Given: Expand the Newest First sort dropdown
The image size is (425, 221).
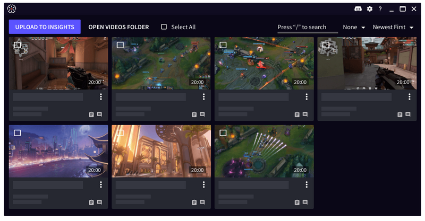Looking at the screenshot, I should coord(393,27).
